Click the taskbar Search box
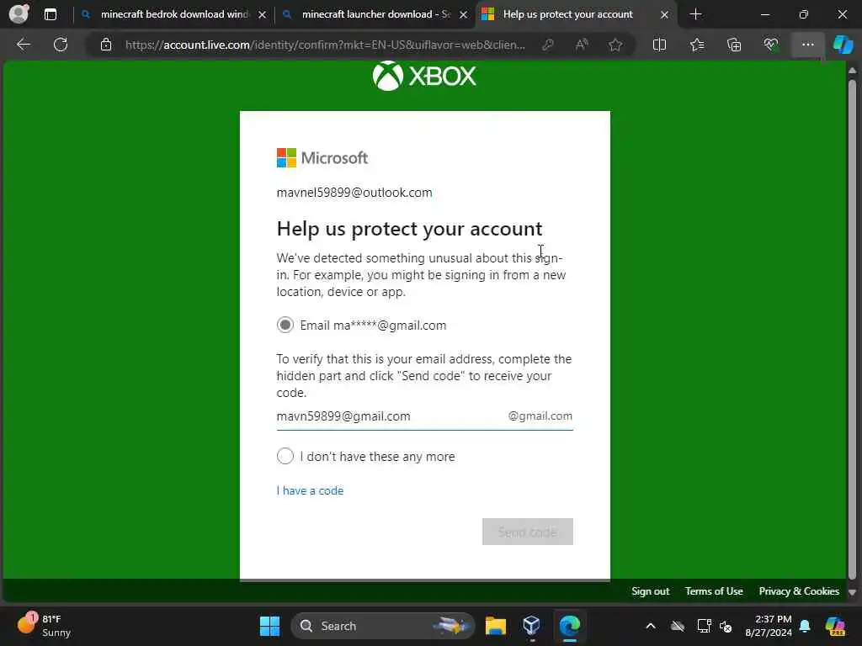Viewport: 862px width, 646px height. click(x=383, y=626)
